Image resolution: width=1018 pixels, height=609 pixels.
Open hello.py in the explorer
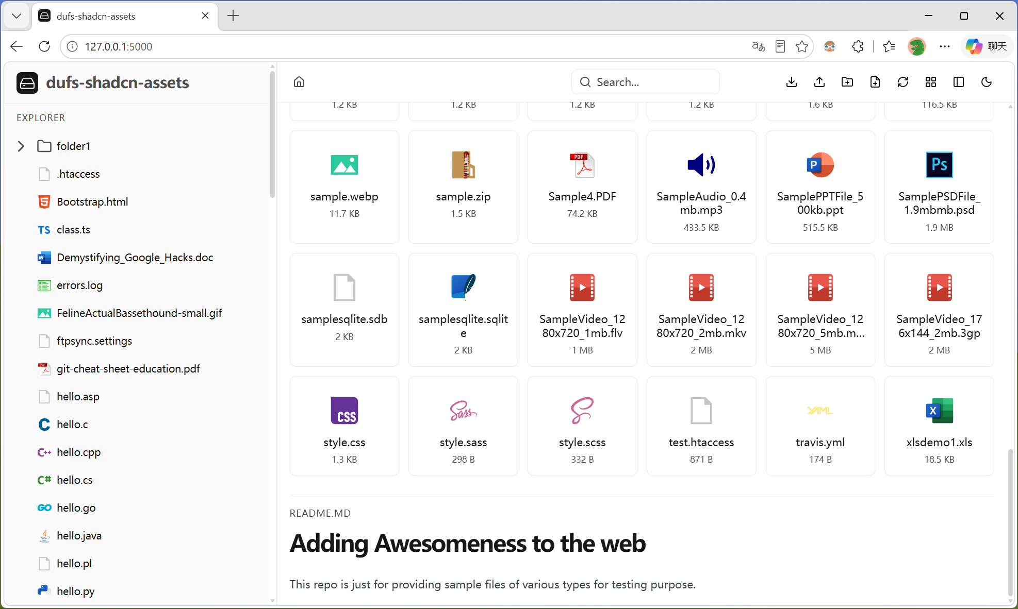(75, 591)
